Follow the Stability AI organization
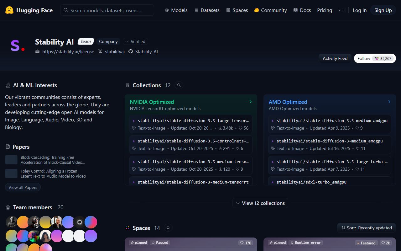The height and width of the screenshot is (251, 401). pyautogui.click(x=363, y=58)
